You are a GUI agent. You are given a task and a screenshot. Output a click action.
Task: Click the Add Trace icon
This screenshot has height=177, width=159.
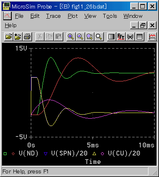click(x=152, y=36)
